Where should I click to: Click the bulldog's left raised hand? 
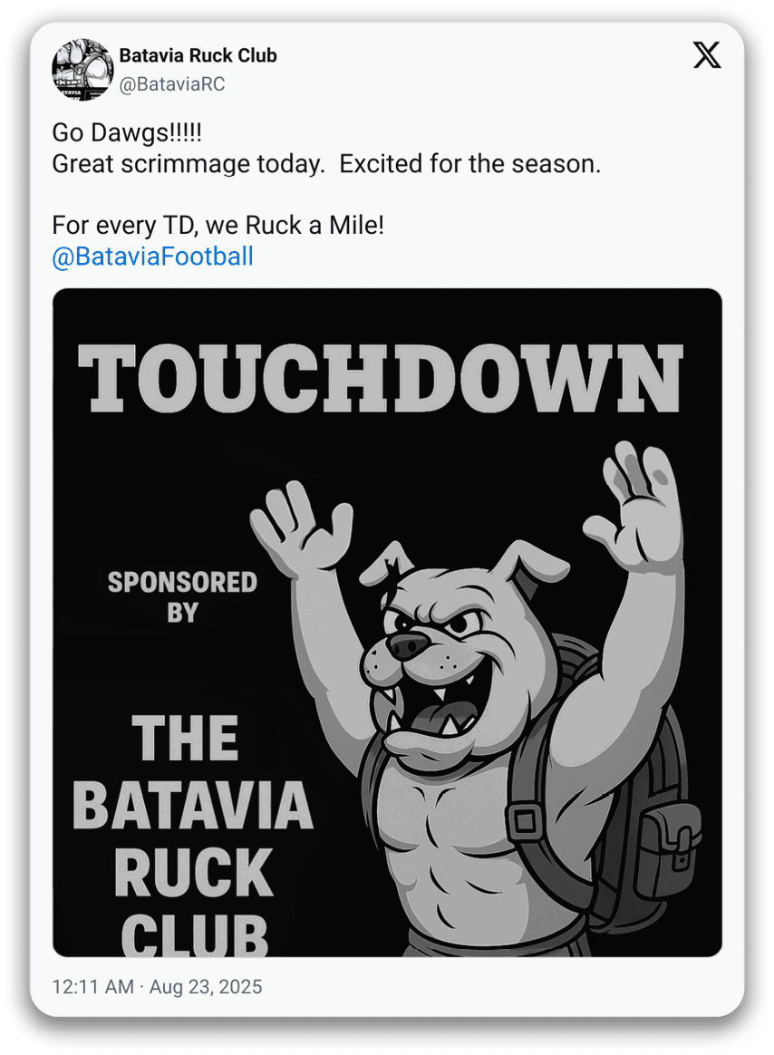click(299, 524)
